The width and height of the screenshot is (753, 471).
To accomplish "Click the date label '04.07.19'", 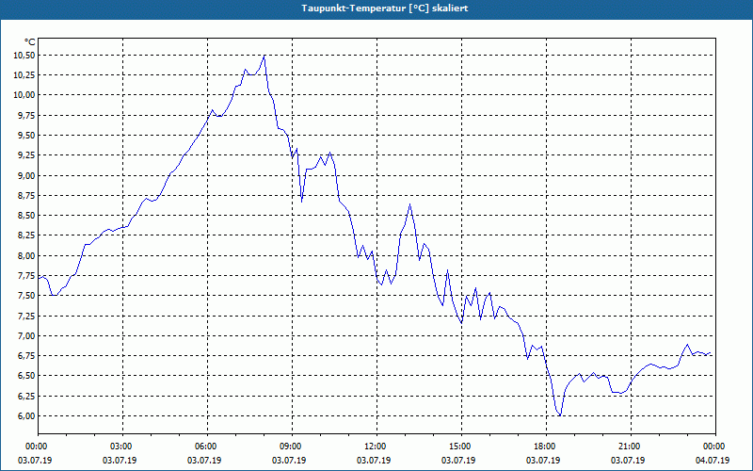I will point(713,461).
